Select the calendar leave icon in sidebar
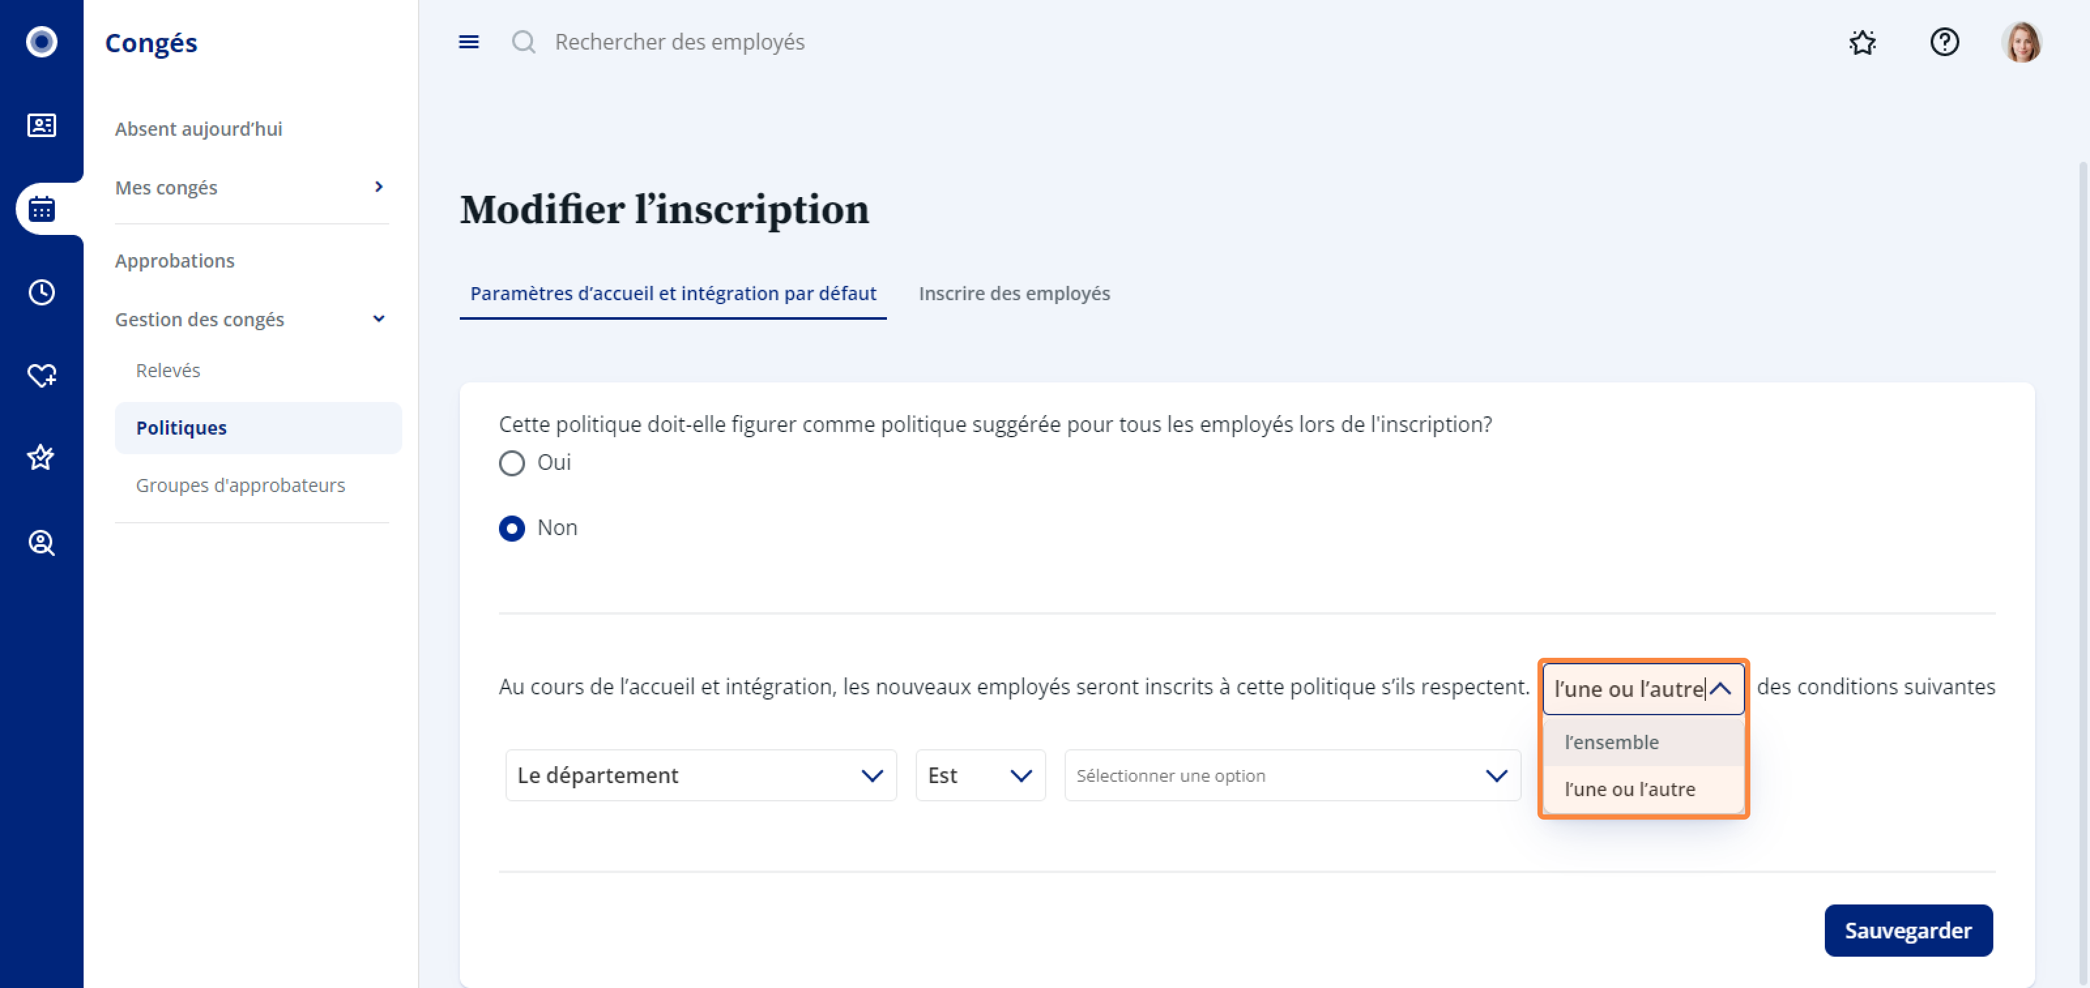Viewport: 2090px width, 988px height. point(41,209)
